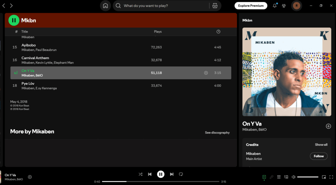This screenshot has height=185, width=336.
Task: Add On Y Va from right panel plus icon
Action: coord(328,126)
